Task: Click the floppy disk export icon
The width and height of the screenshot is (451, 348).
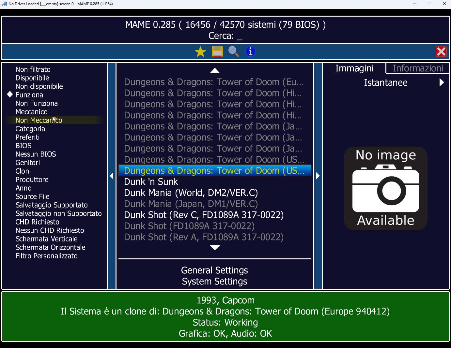Action: (217, 51)
